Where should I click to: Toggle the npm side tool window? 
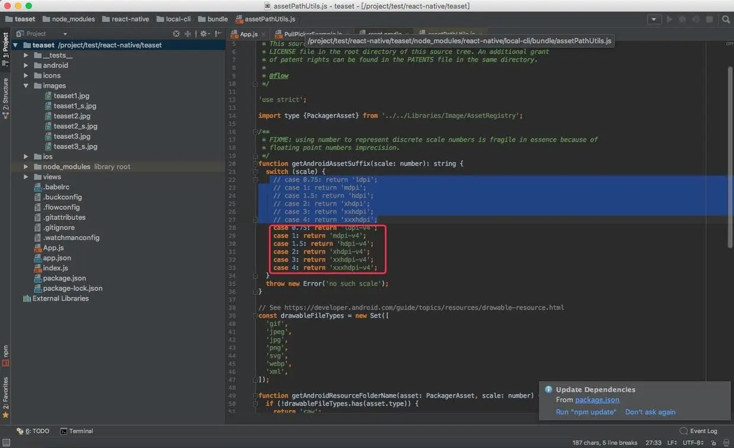click(5, 355)
